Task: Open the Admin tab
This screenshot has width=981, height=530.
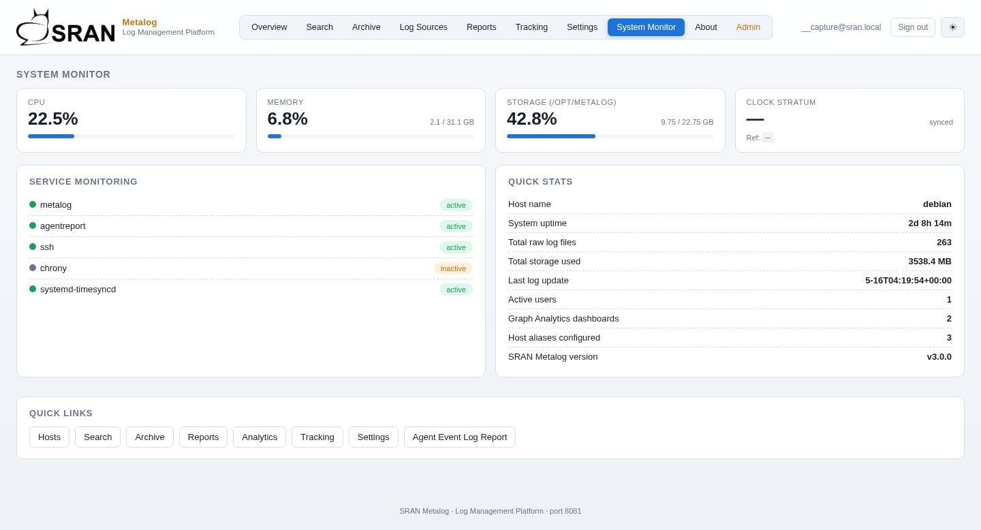Action: tap(748, 27)
